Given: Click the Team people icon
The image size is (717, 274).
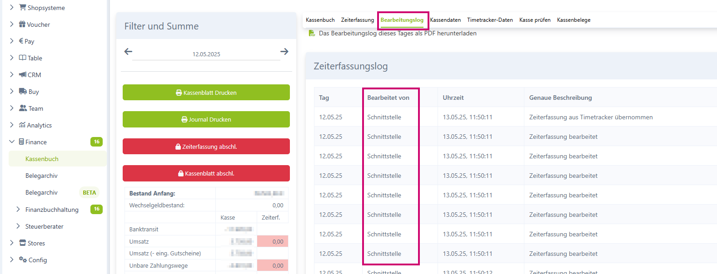Looking at the screenshot, I should point(23,108).
